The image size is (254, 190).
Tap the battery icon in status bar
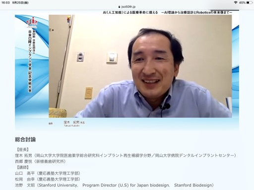pos(250,2)
